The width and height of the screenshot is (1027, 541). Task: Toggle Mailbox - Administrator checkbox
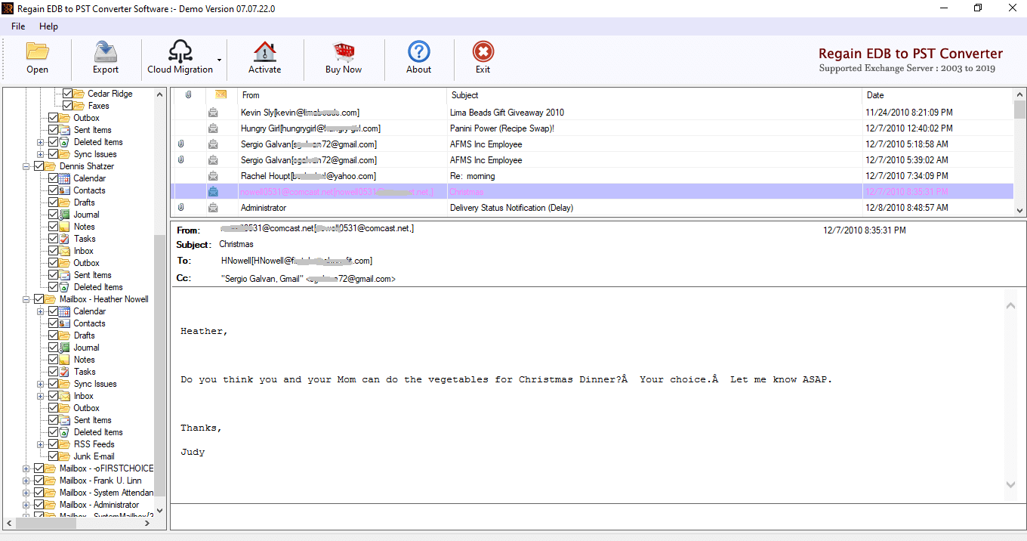(39, 505)
